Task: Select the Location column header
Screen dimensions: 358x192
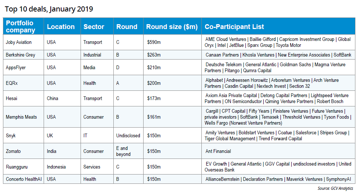Action: click(x=61, y=27)
